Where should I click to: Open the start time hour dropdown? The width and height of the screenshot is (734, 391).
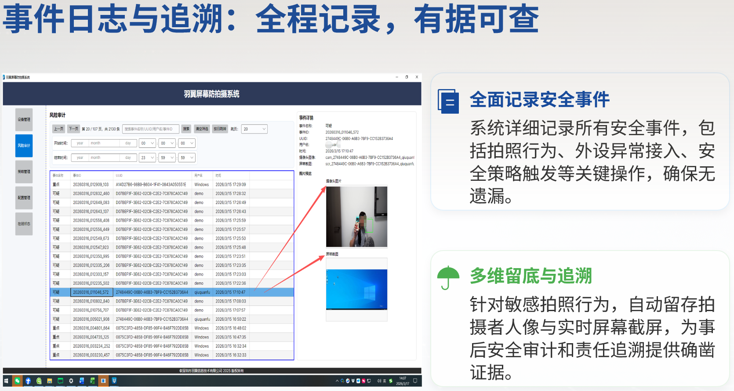click(147, 143)
